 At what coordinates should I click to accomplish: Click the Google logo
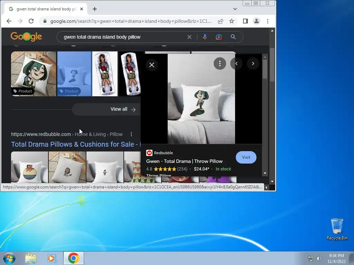click(26, 37)
